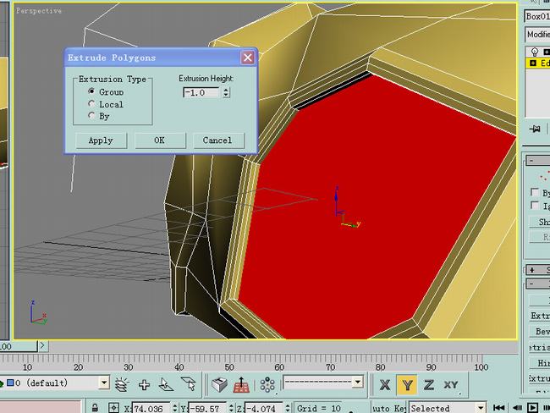
Task: Collapse the Selection rollout minus bar
Action: coord(538,160)
